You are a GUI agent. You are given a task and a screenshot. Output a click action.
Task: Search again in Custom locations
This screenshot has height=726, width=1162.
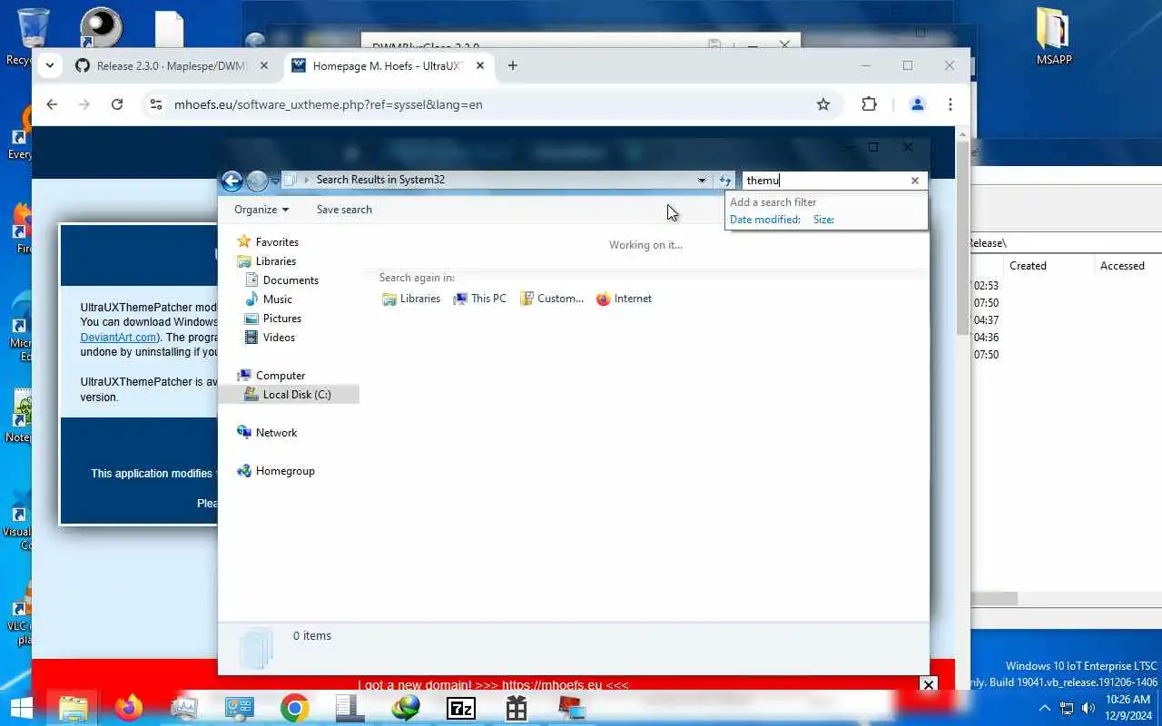(551, 299)
